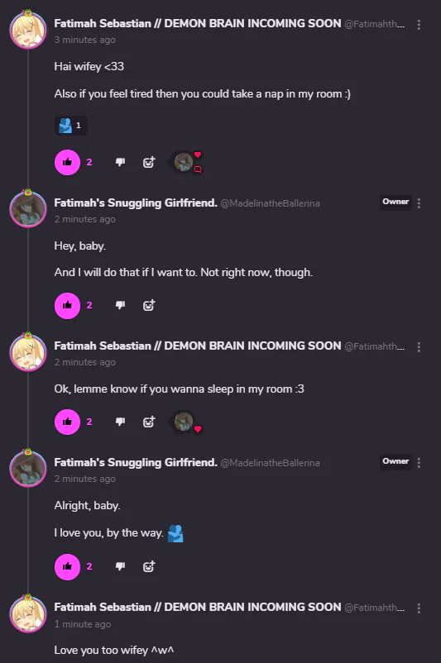Screen dimensions: 441x663
Task: Toggle like on the "Hai wifey <33" comment
Action: click(67, 162)
